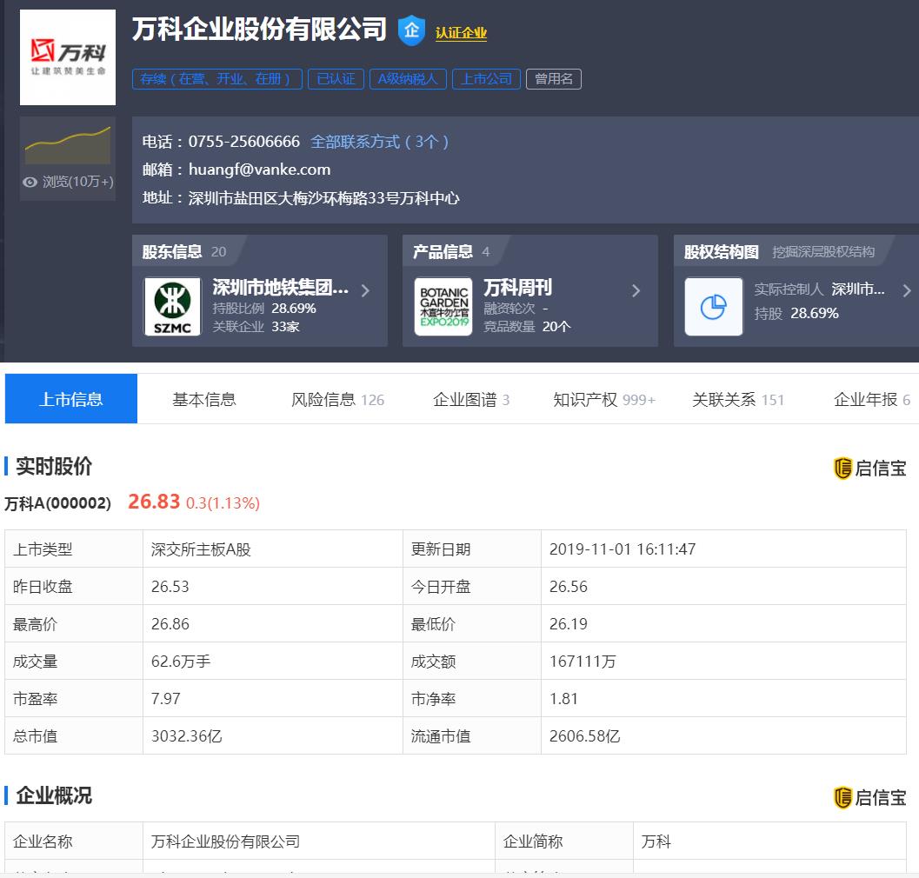Image resolution: width=919 pixels, height=878 pixels.
Task: Click the Vanke company logo
Action: [x=68, y=57]
